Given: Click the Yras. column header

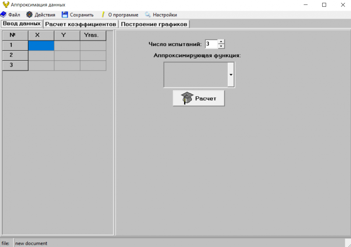Looking at the screenshot, I should click(x=93, y=35).
